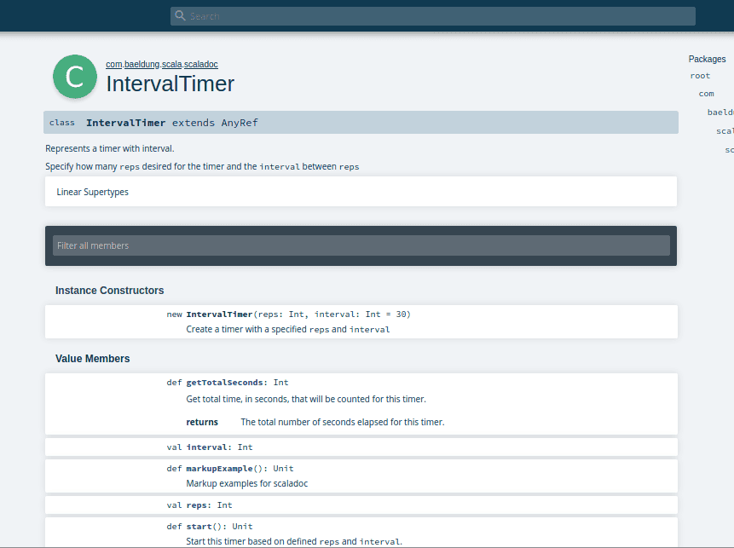Click the IntervalTimer page title
This screenshot has width=734, height=548.
pyautogui.click(x=170, y=84)
